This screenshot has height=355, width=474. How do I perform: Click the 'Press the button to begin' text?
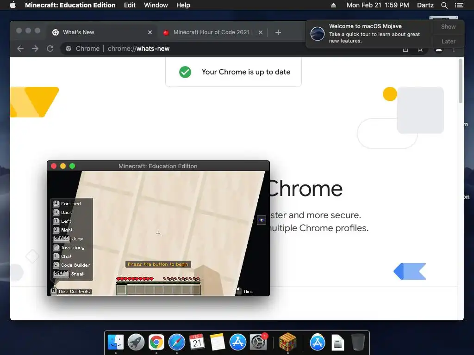pyautogui.click(x=158, y=264)
